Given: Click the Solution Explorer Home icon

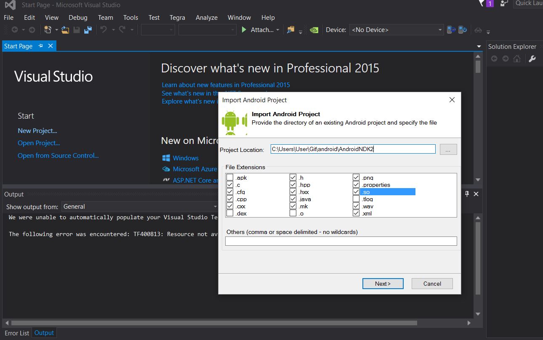Looking at the screenshot, I should click(x=517, y=59).
